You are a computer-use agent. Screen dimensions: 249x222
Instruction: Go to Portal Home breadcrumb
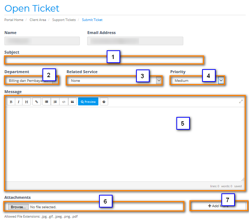tap(13, 20)
